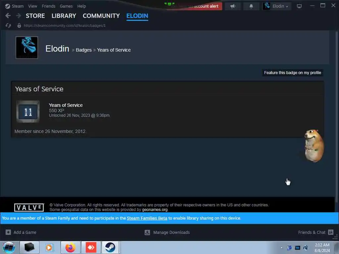Open the megaphone announcements icon
Screen dimensions: 339x254
[233, 6]
